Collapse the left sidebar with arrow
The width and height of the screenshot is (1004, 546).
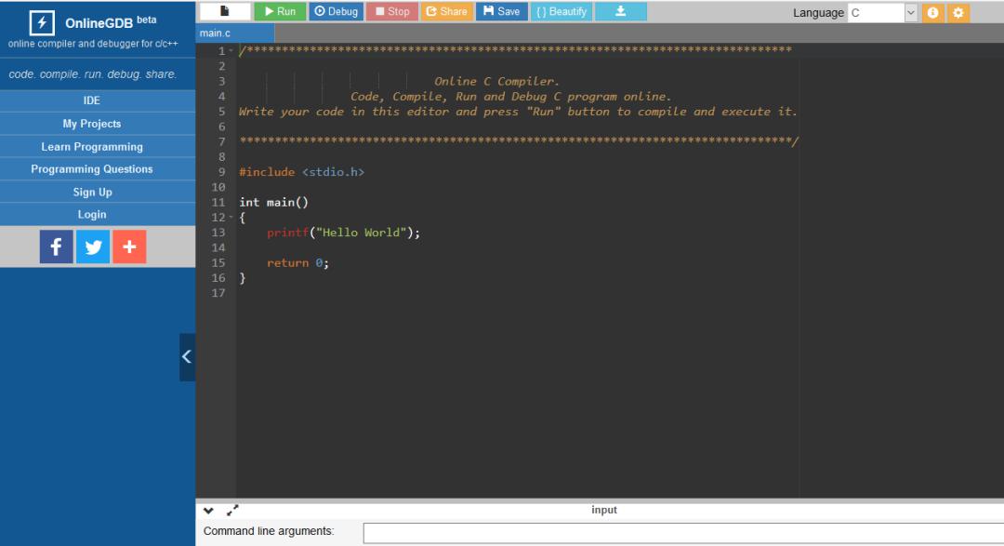pyautogui.click(x=187, y=357)
